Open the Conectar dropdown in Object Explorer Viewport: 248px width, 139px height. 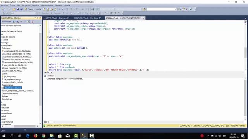pyautogui.click(x=7, y=22)
